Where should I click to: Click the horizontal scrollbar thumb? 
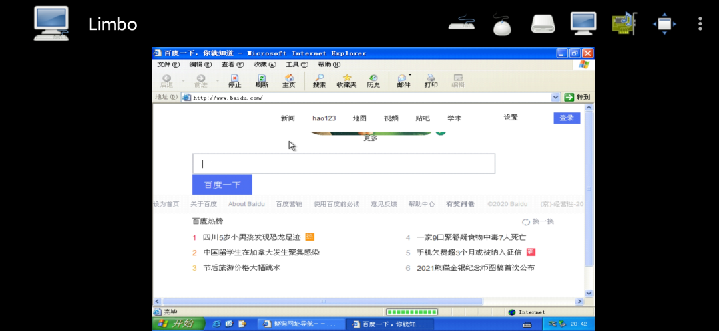click(323, 302)
